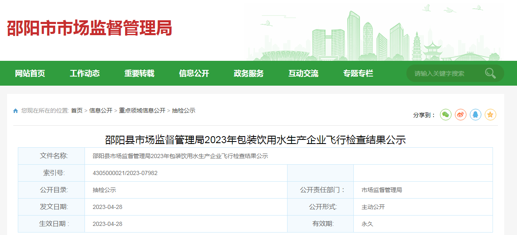Click the home icon in breadcrumb
Viewport: 517px width, 235px height.
(x=16, y=111)
